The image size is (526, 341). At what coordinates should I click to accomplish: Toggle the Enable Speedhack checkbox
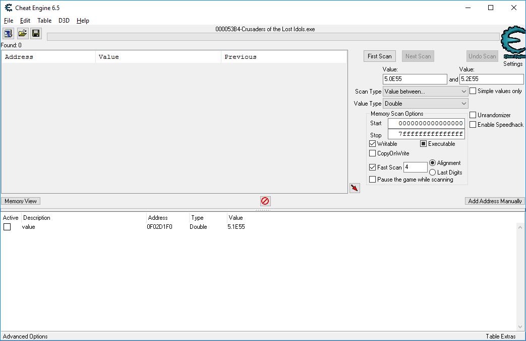point(473,125)
